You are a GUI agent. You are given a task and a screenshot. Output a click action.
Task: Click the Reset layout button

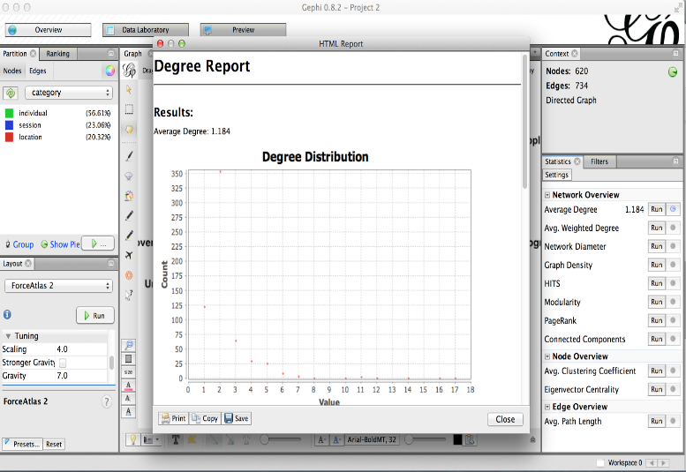54,444
